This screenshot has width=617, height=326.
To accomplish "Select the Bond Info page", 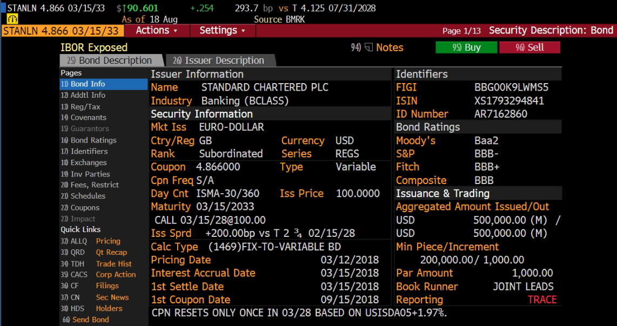I will tap(104, 84).
